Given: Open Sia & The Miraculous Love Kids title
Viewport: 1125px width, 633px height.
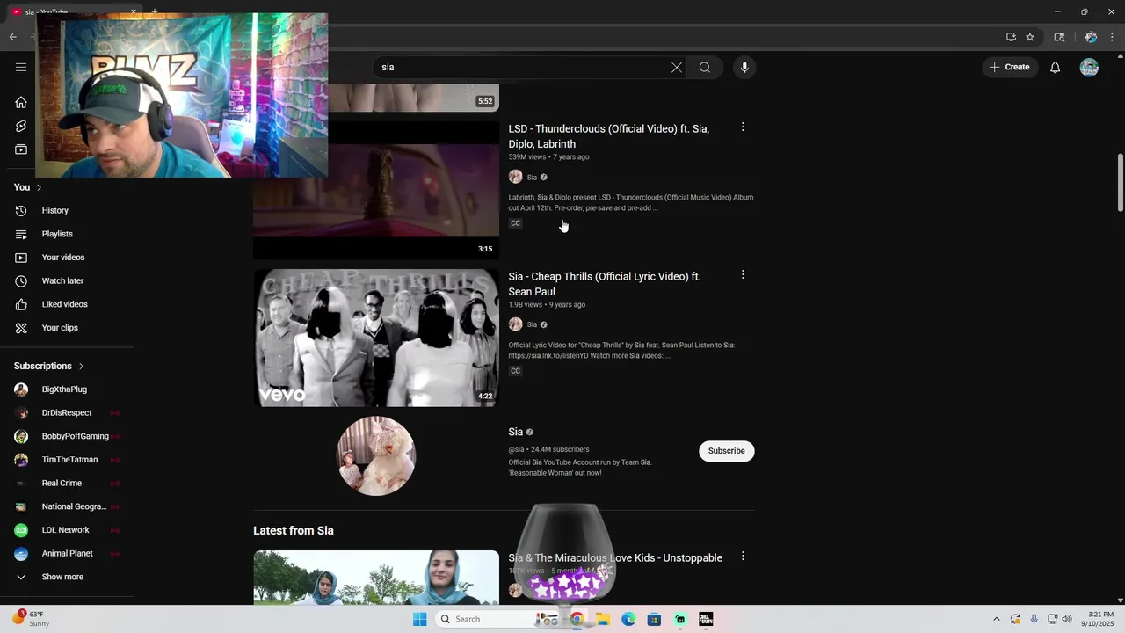Looking at the screenshot, I should click(x=615, y=557).
